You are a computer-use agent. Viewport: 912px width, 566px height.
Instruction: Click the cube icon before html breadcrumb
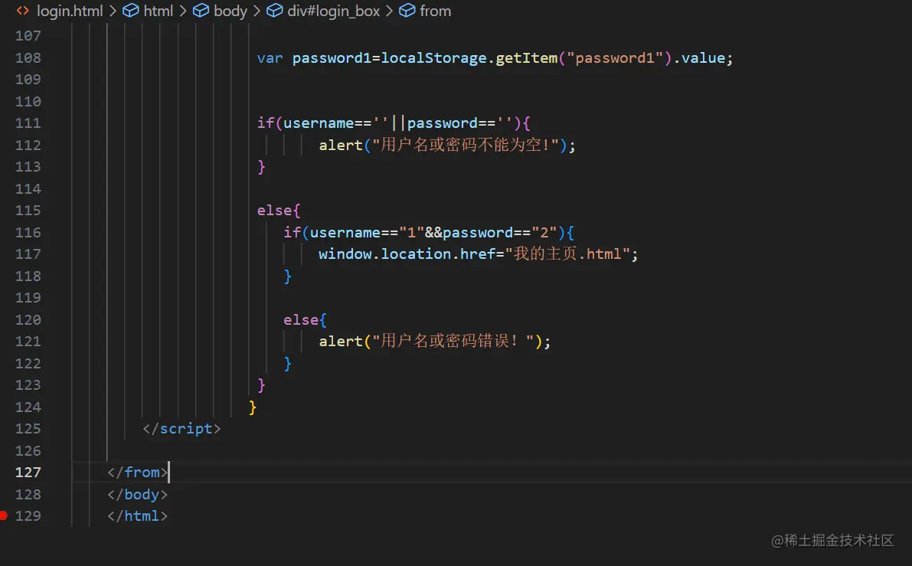click(131, 11)
